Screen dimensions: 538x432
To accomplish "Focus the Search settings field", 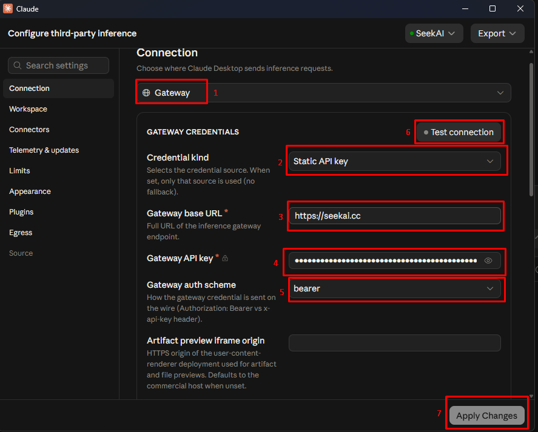I will click(x=58, y=65).
